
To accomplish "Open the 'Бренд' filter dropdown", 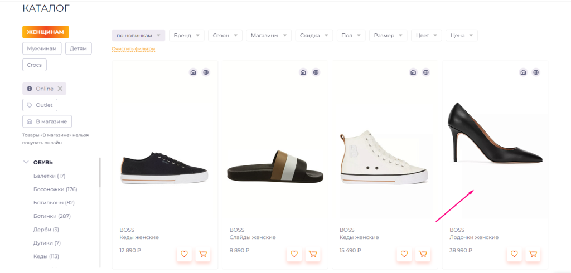I will 187,36.
